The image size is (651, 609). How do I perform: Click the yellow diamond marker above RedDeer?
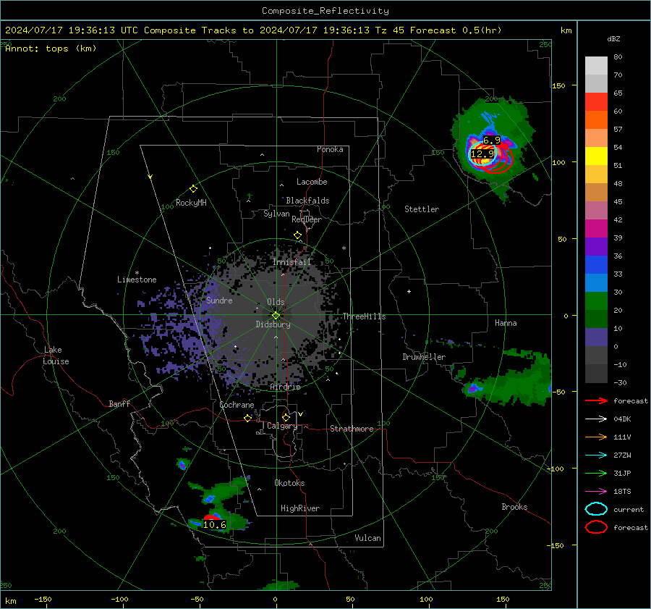point(297,235)
